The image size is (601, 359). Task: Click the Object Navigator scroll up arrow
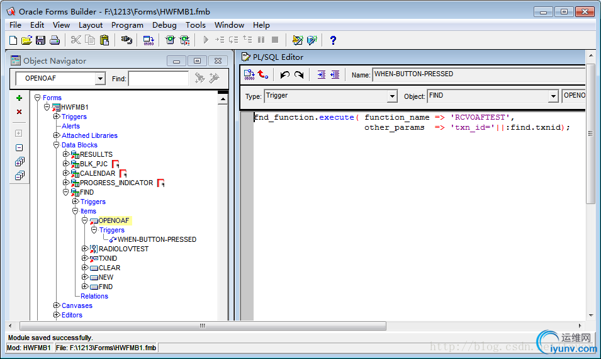click(x=223, y=100)
